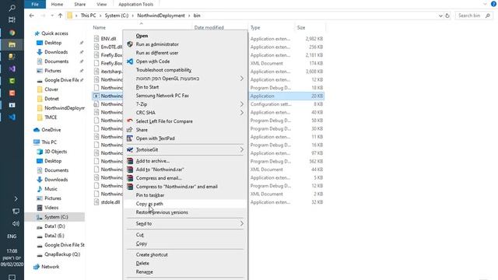Go up one folder with the Up arrow
The image size is (498, 280).
point(60,16)
